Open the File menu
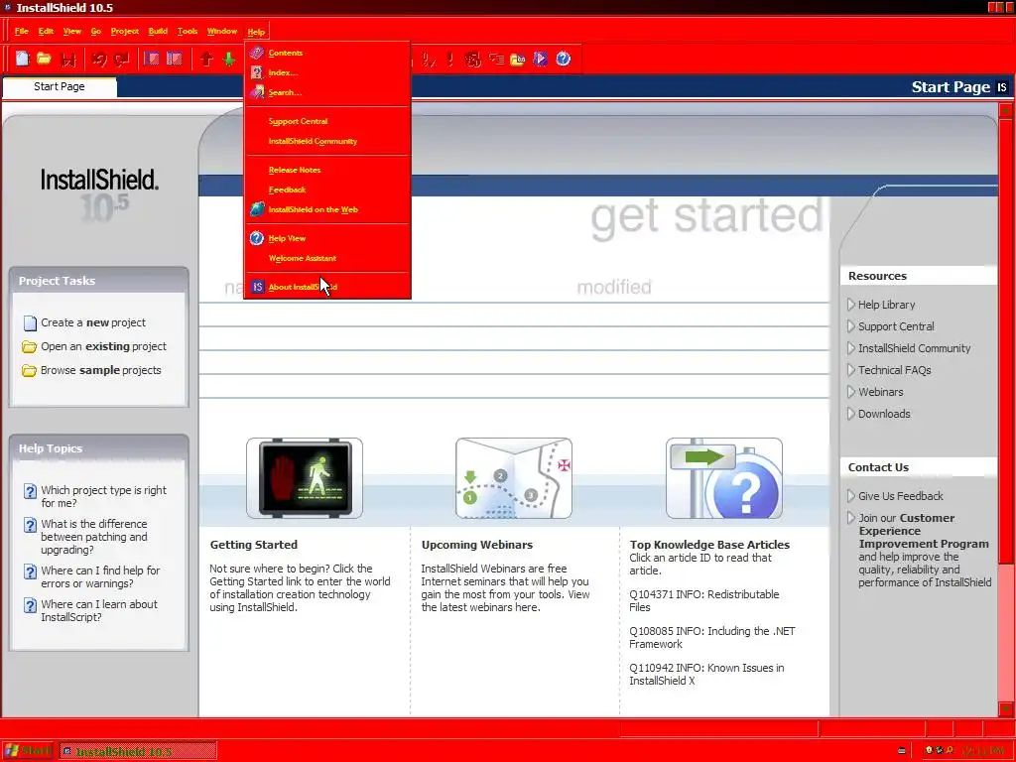The height and width of the screenshot is (762, 1016). 22,31
